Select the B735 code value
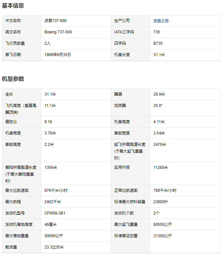 pos(158,43)
